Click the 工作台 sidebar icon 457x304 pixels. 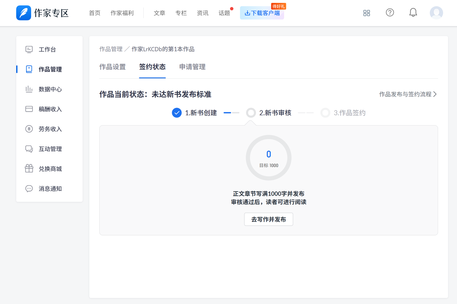[29, 50]
